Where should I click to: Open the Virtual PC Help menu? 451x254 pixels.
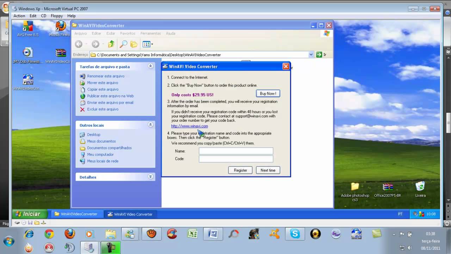tap(72, 16)
